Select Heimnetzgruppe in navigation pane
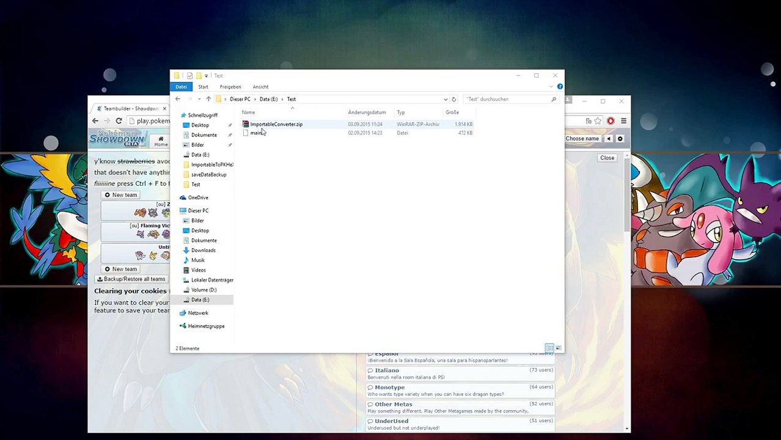 206,326
